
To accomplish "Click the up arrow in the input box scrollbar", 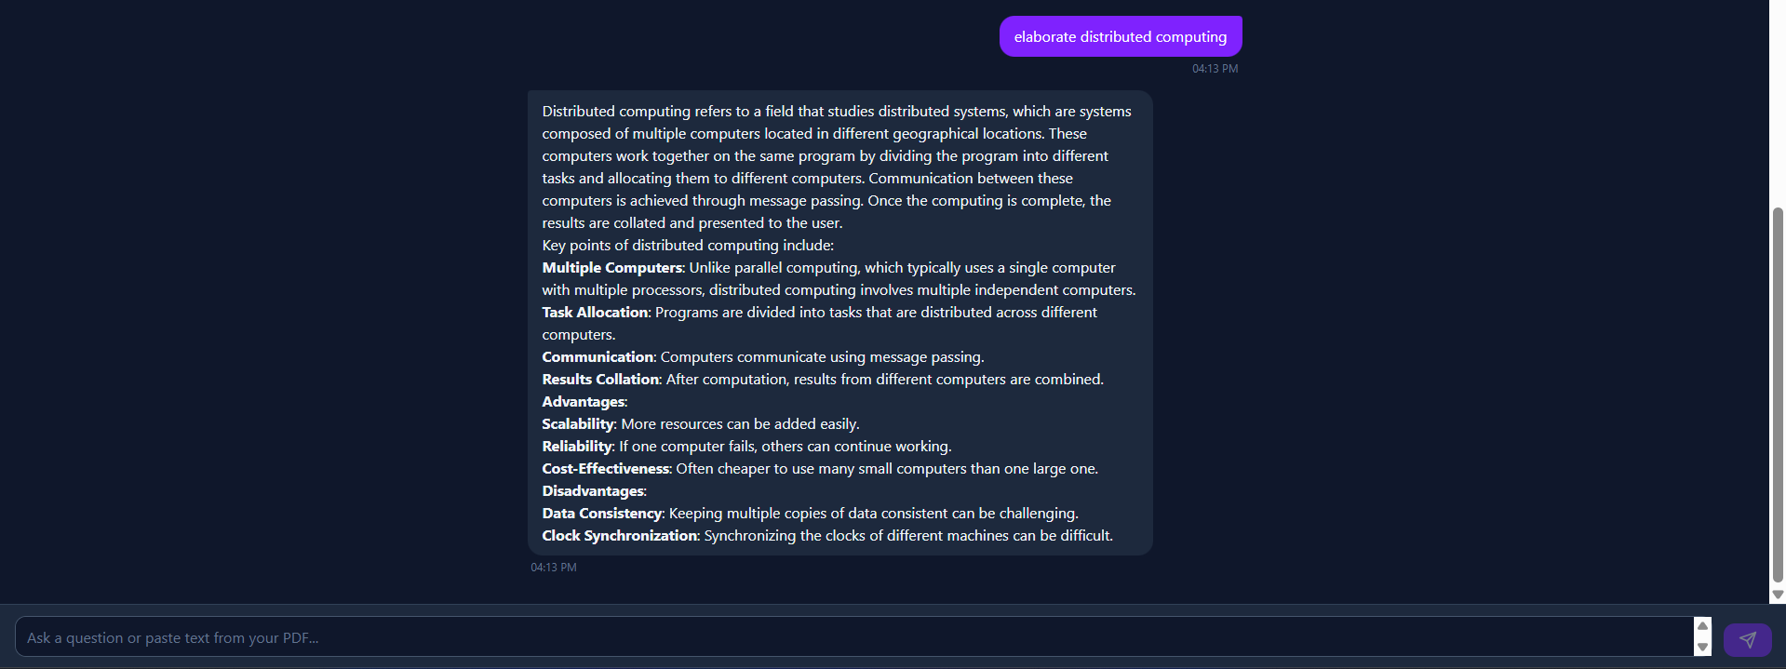I will coord(1702,626).
